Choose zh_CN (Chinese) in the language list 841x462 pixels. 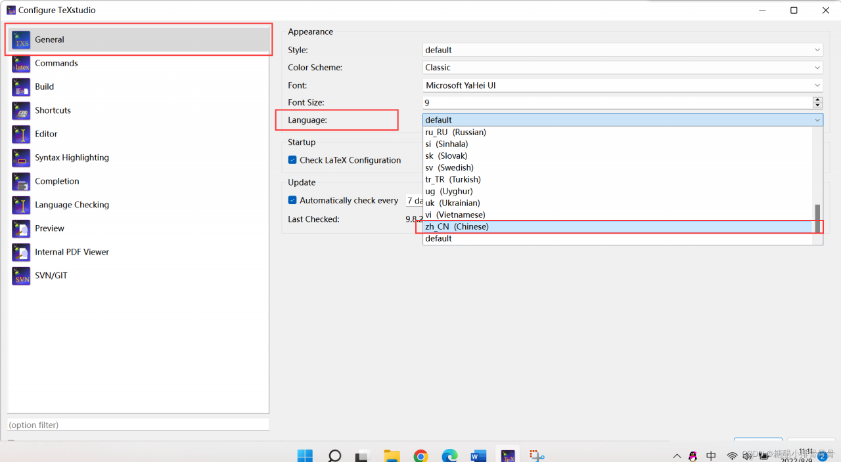point(618,226)
